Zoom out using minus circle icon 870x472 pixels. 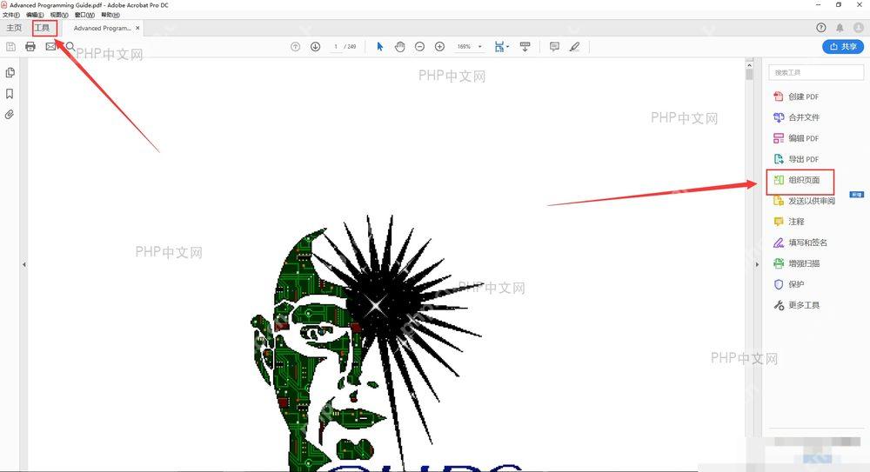click(420, 47)
